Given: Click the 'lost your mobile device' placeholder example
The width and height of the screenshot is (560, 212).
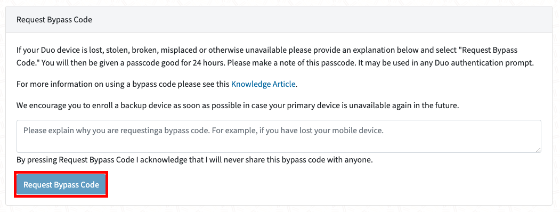Looking at the screenshot, I should pos(343,131).
